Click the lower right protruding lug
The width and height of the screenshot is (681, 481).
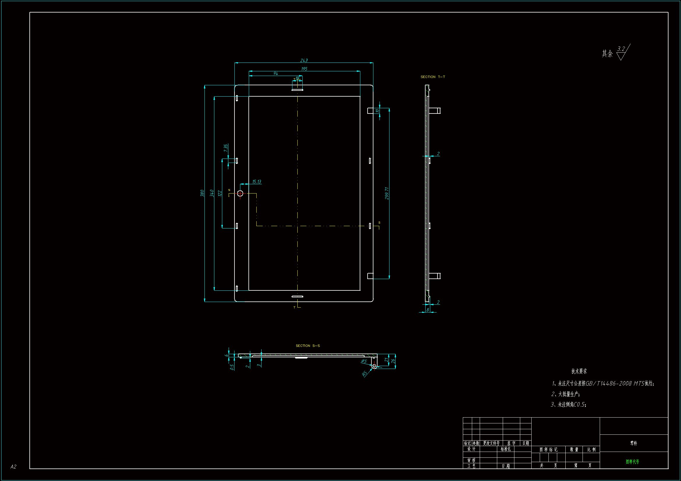[370, 276]
